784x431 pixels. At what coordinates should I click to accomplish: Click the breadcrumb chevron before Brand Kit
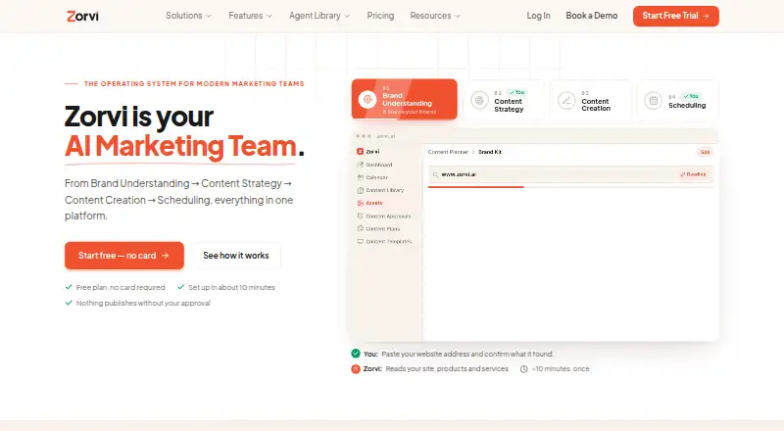(x=473, y=152)
